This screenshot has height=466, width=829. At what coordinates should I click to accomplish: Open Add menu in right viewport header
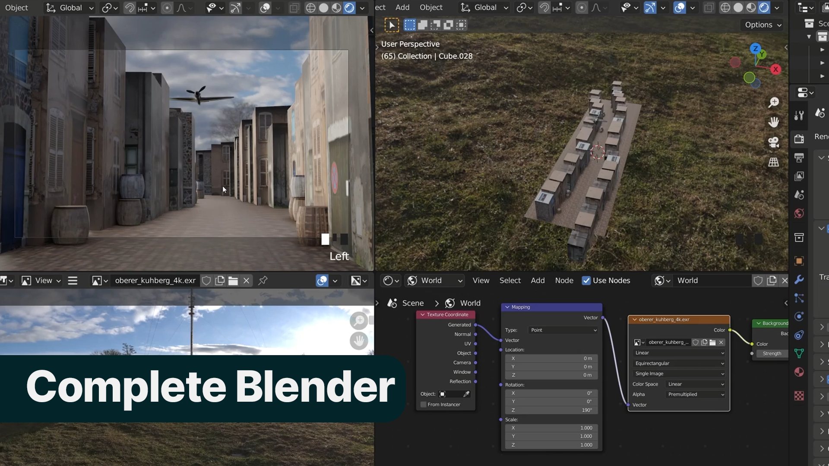[x=402, y=8]
